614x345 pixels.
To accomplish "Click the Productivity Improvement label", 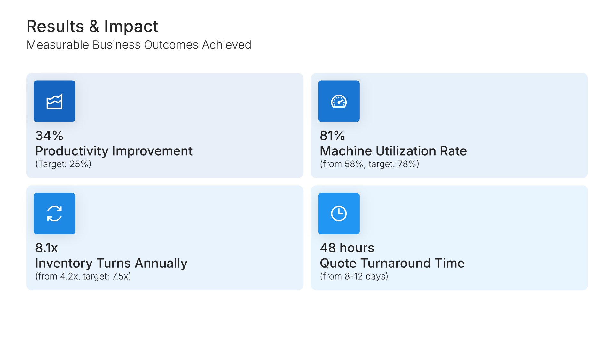I will coord(114,151).
